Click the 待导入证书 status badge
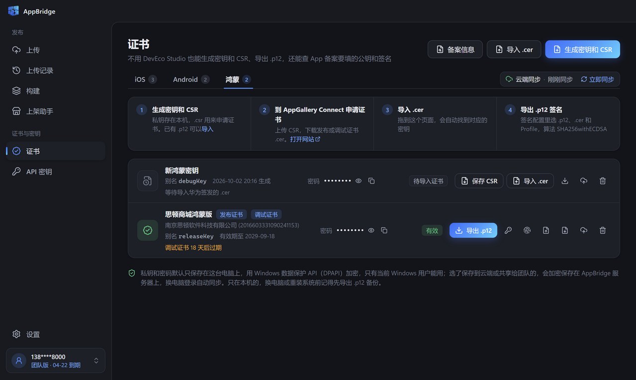Screen dimensions: 636x380 click(x=429, y=181)
